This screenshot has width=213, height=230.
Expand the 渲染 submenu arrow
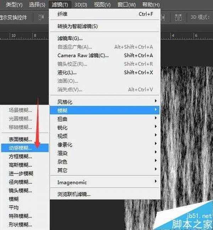click(x=155, y=153)
